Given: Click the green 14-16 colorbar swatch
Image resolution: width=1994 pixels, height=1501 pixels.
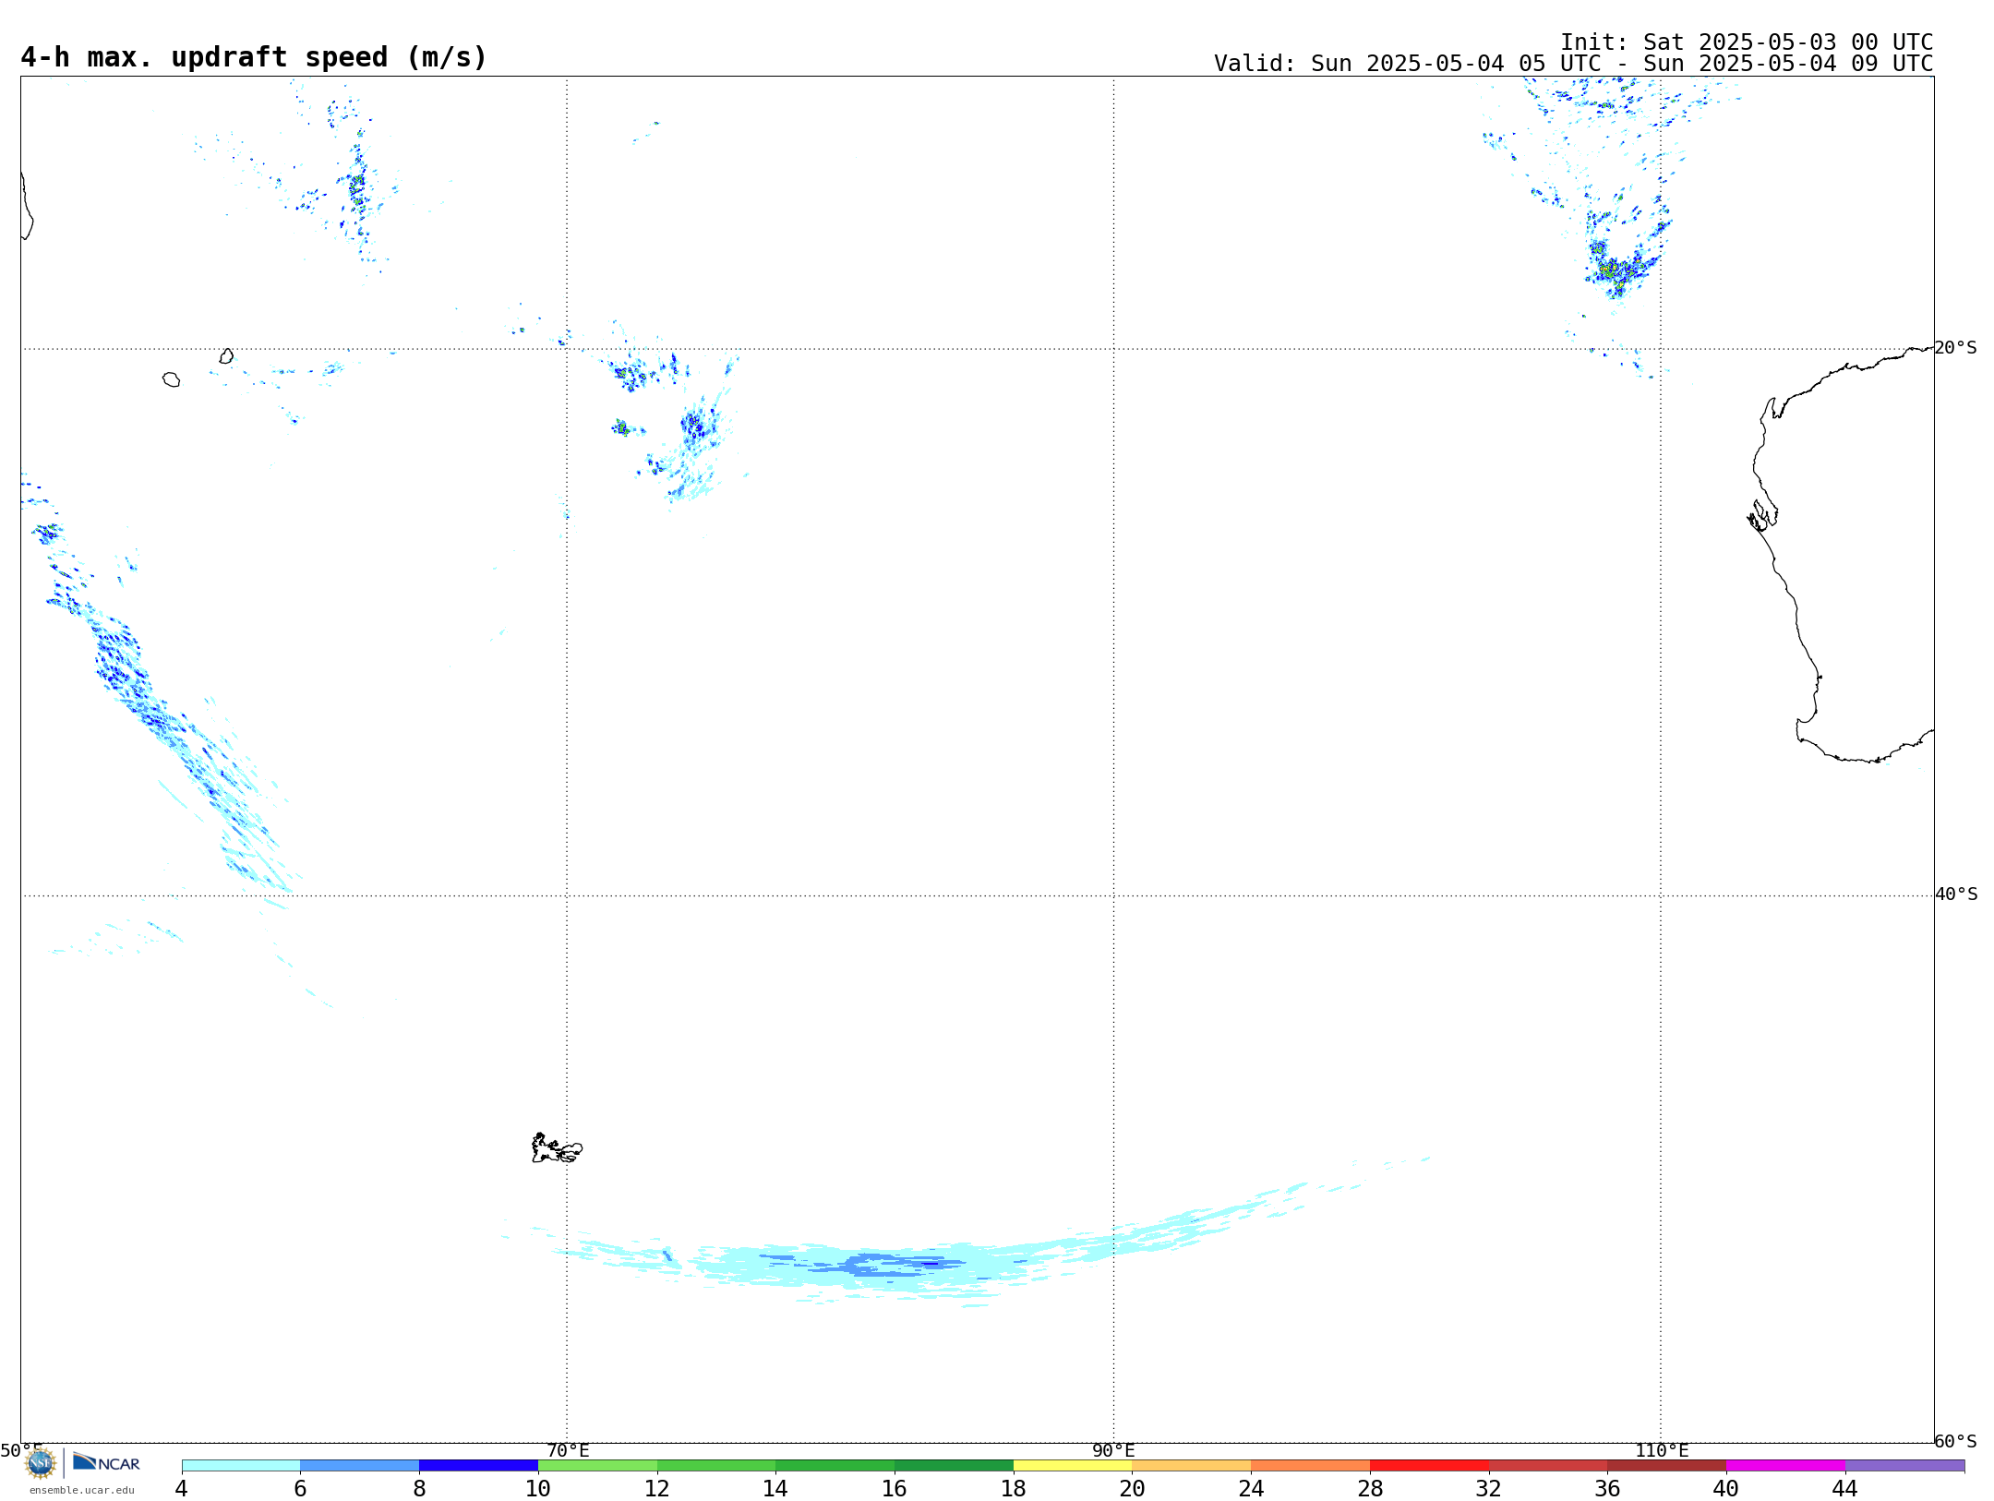Looking at the screenshot, I should click(835, 1466).
